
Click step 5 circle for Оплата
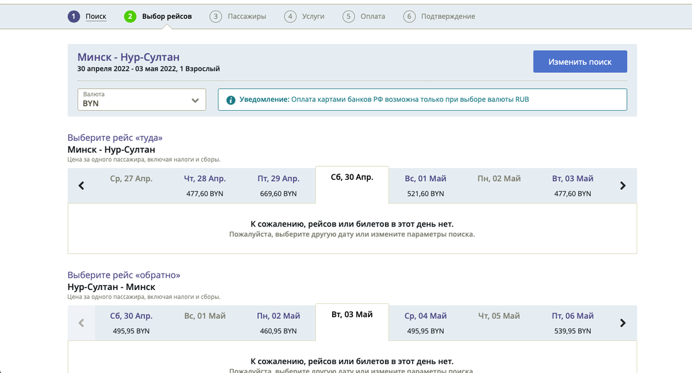tap(349, 16)
